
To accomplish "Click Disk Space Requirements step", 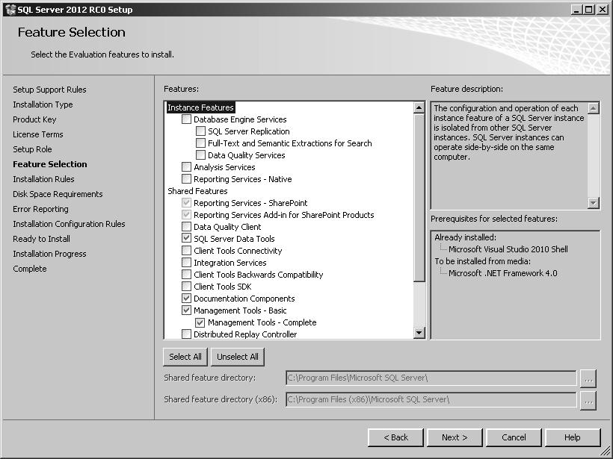I will 58,194.
